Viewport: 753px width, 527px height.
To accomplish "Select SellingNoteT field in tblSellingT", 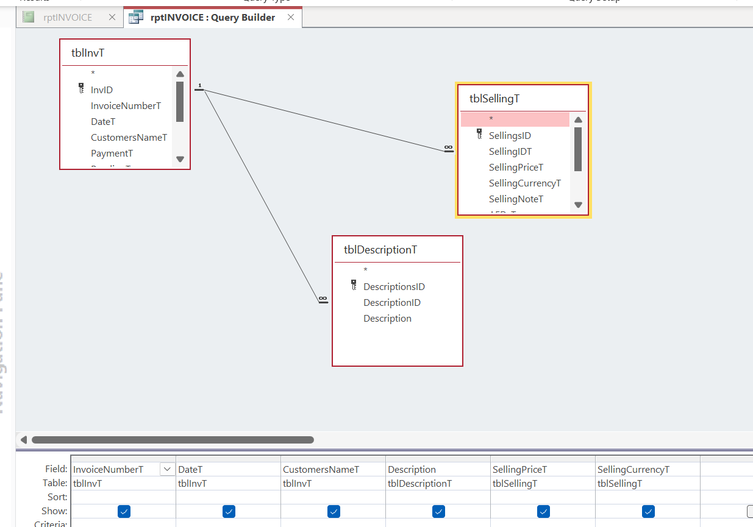I will tap(516, 199).
